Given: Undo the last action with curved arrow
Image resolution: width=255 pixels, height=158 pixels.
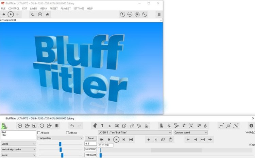Looking at the screenshot, I should (72, 126).
